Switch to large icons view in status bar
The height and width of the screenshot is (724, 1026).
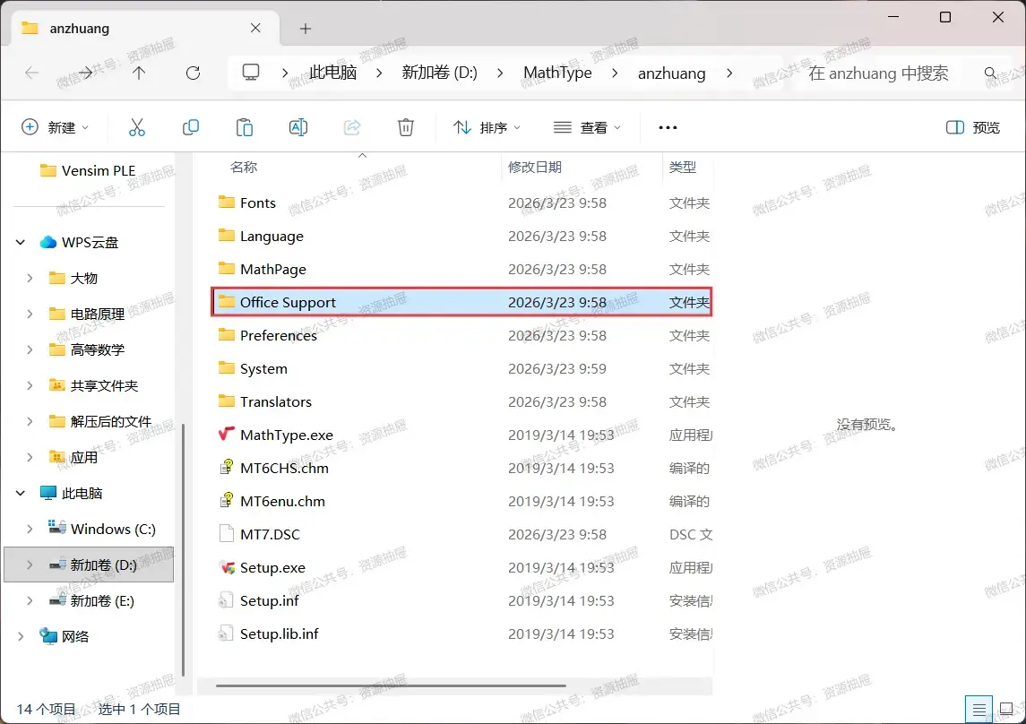point(1007,710)
